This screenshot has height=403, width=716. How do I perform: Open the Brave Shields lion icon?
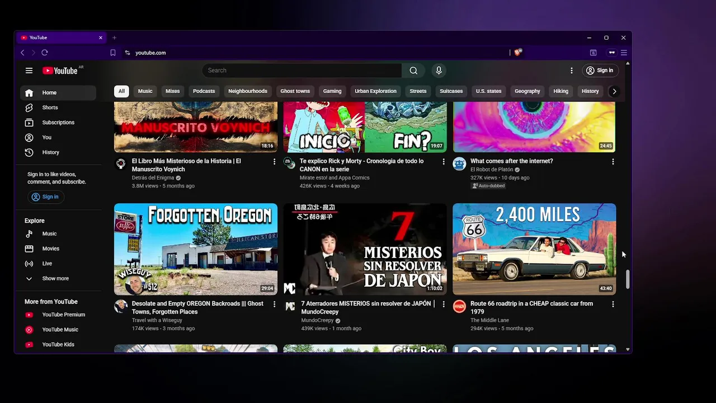(518, 52)
